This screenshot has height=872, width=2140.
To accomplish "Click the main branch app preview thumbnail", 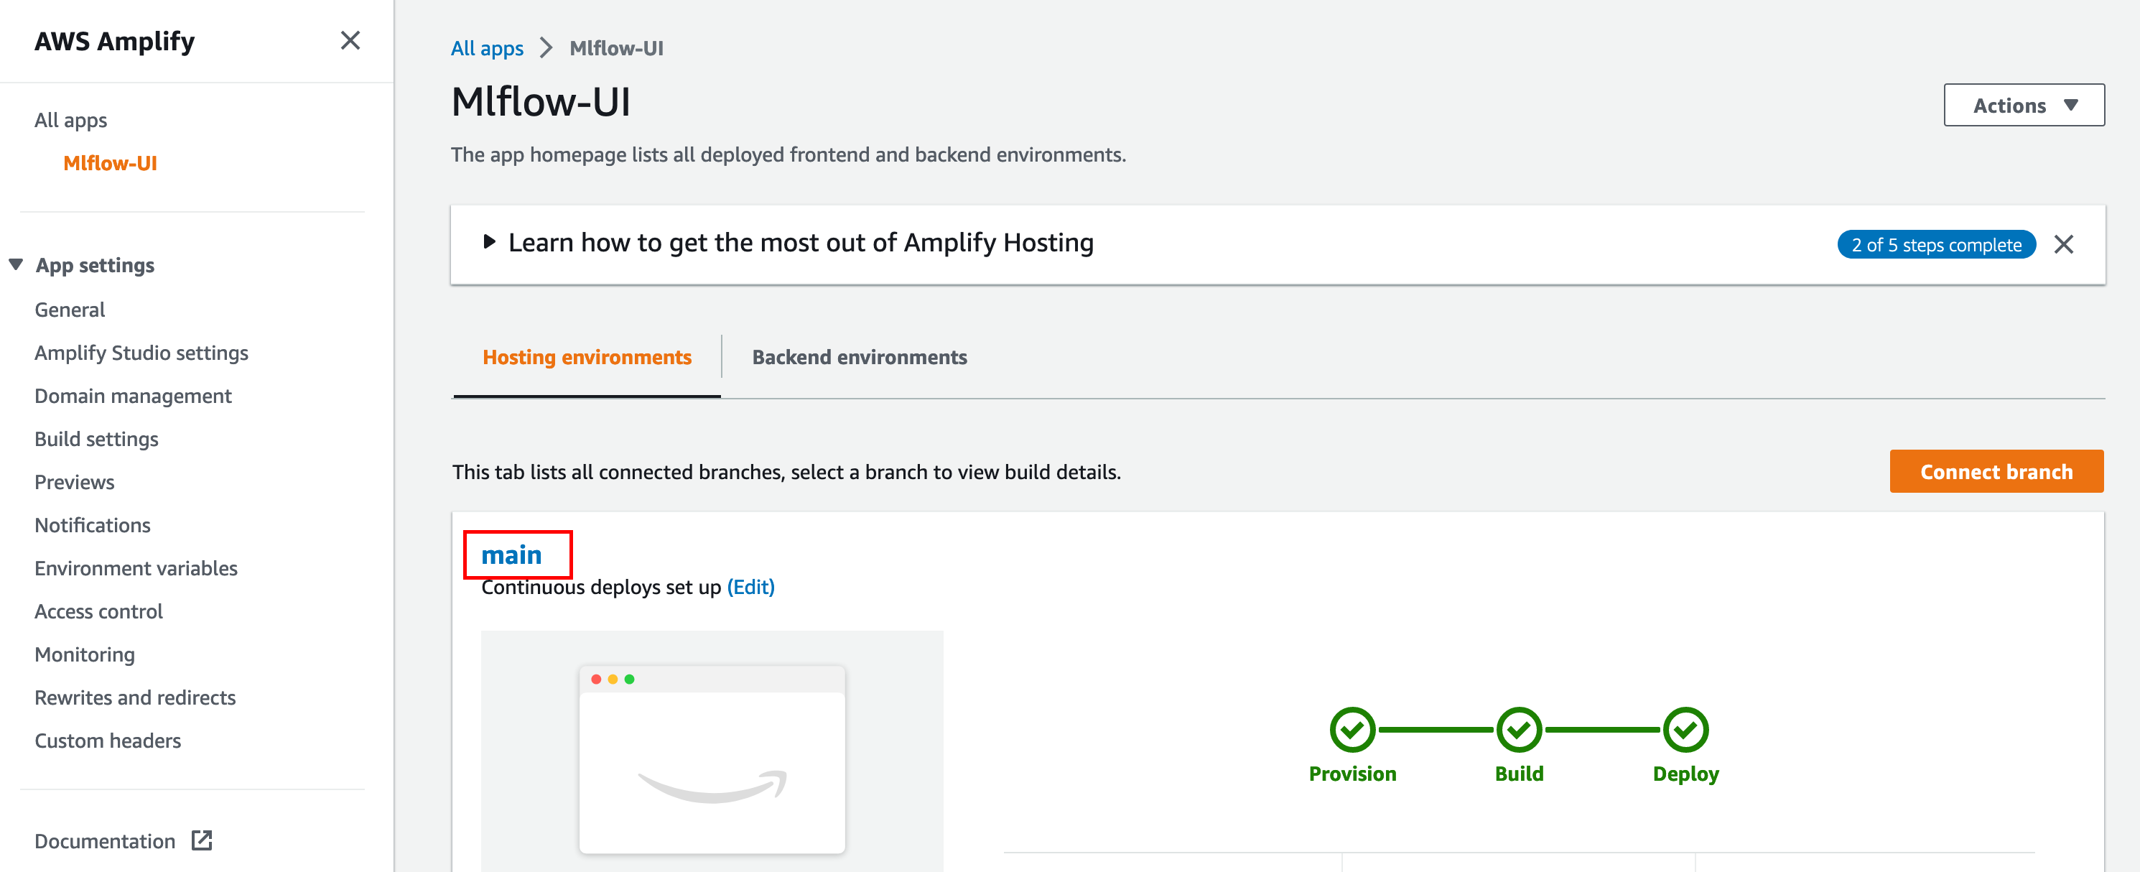I will point(712,751).
